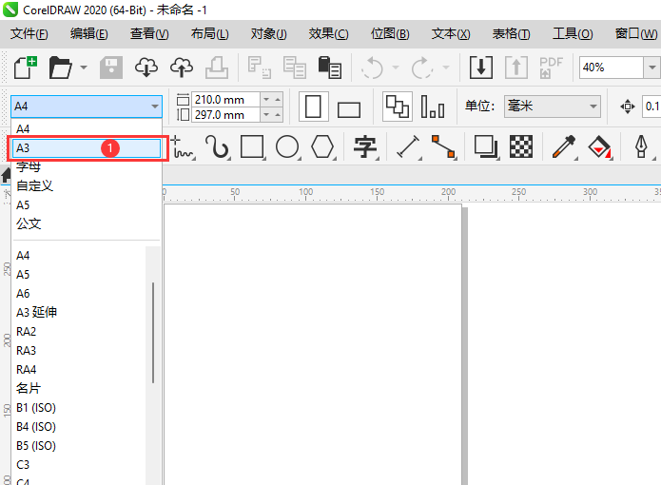Open the Tools menu (工具)
The image size is (661, 485).
pyautogui.click(x=573, y=33)
